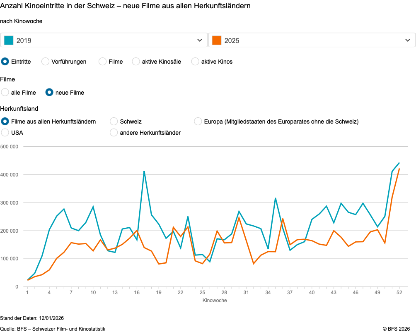Open the 2025 year dropdown
The height and width of the screenshot is (336, 416).
point(312,40)
